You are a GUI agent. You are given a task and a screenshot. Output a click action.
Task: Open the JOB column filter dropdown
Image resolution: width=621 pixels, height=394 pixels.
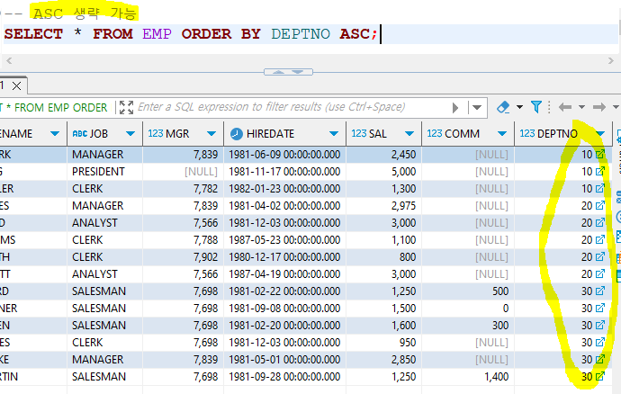pyautogui.click(x=130, y=134)
